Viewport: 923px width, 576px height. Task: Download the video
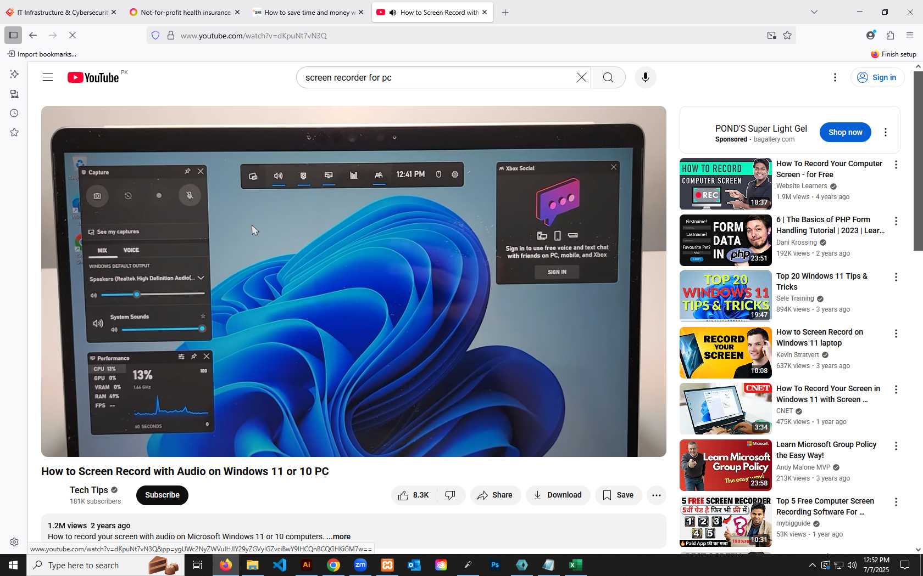coord(558,495)
